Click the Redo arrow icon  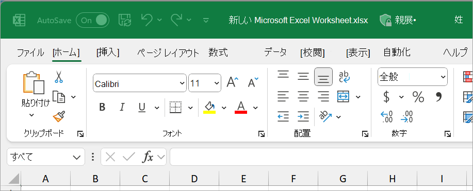point(177,20)
